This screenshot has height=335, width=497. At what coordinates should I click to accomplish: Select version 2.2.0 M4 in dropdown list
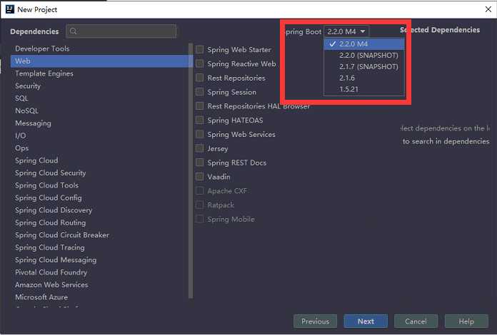[364, 44]
